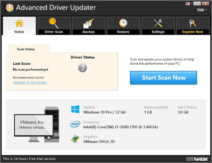Open the Help link
This screenshot has width=212, height=163.
point(200,10)
